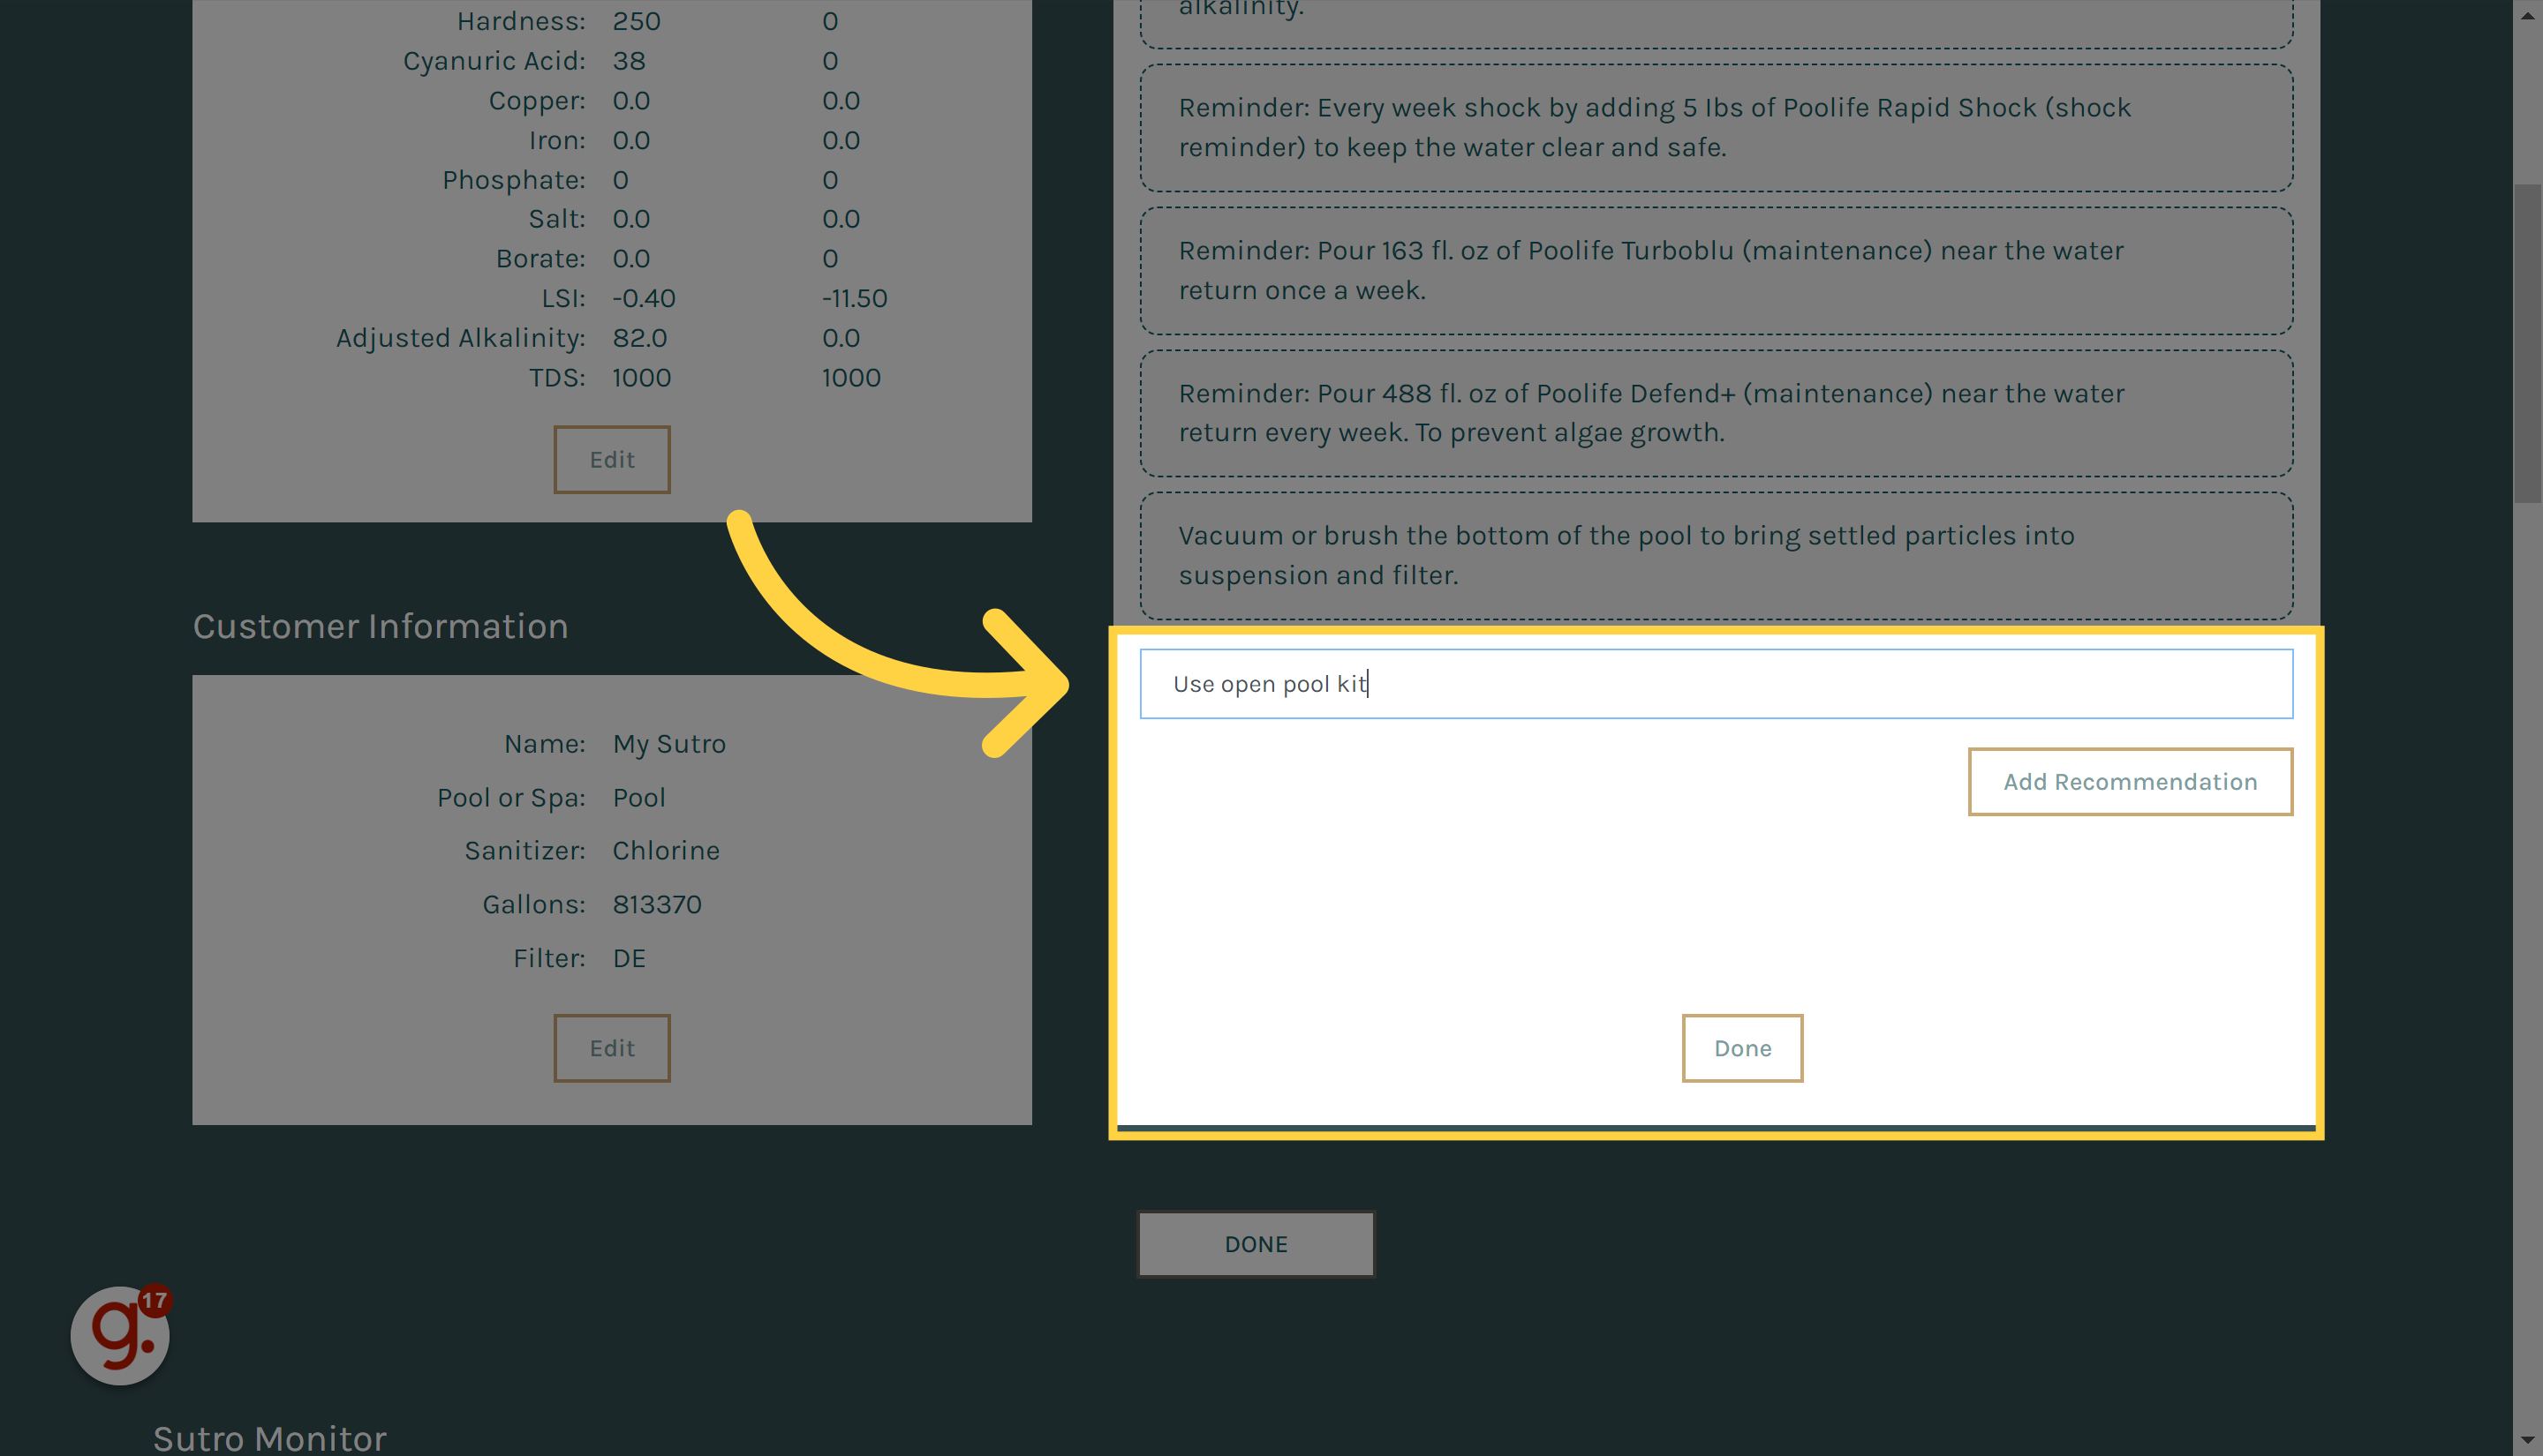Click the Gallons value 813370
2543x1456 pixels.
pyautogui.click(x=657, y=903)
